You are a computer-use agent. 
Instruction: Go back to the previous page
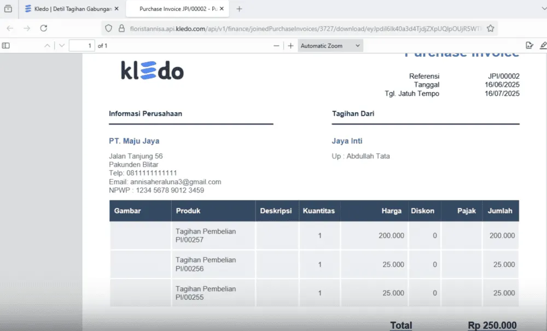[x=10, y=28]
